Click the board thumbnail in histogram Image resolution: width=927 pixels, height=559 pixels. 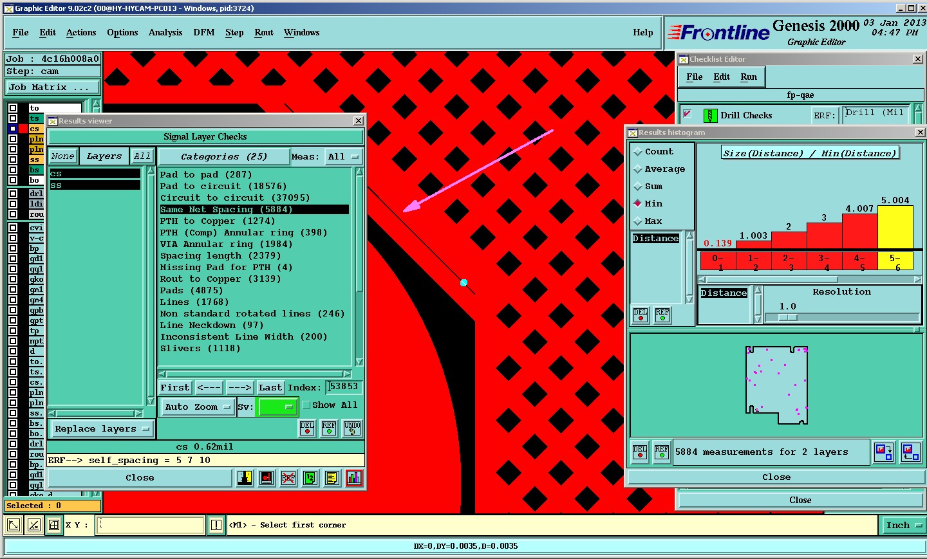click(x=776, y=386)
